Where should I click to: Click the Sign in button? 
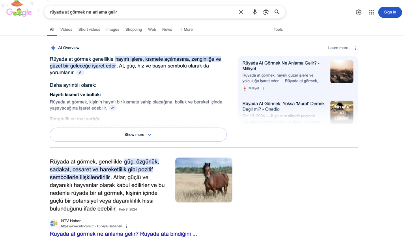click(x=390, y=12)
